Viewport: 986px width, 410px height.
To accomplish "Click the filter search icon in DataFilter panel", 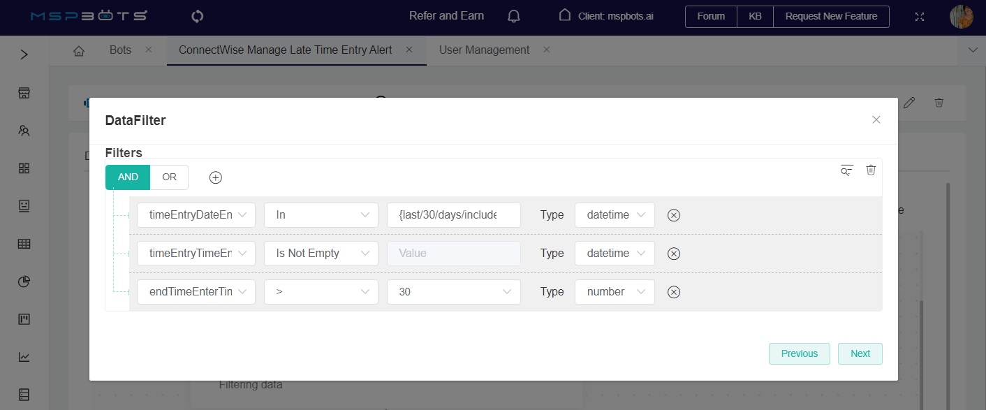I will [846, 170].
